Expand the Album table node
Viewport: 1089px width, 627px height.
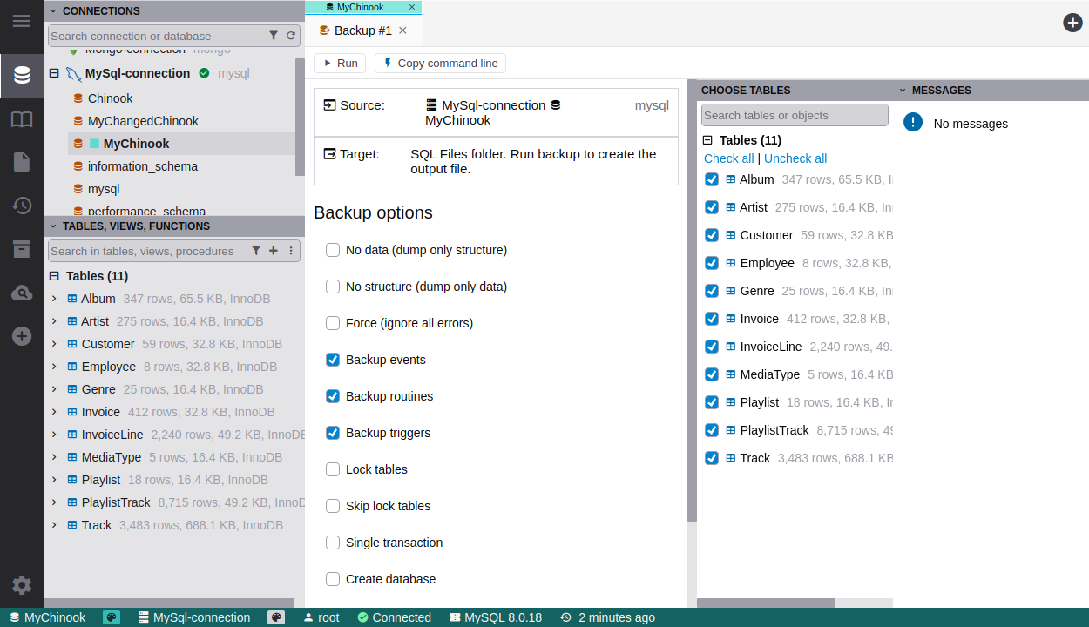pos(54,299)
